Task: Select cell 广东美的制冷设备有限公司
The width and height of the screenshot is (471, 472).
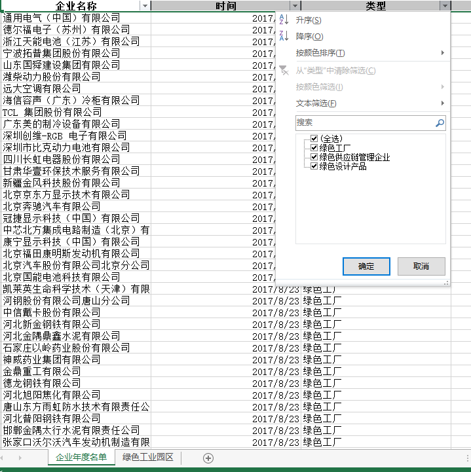Action: [x=76, y=124]
